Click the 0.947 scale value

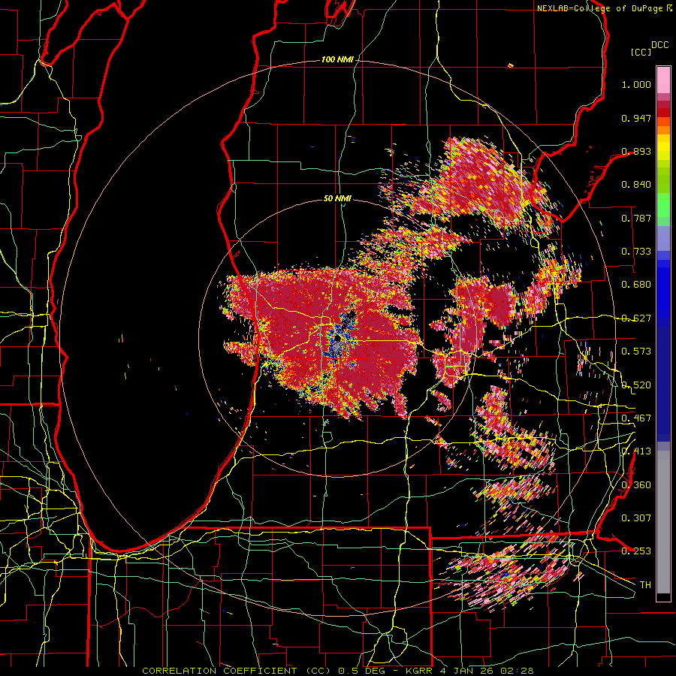[x=636, y=118]
